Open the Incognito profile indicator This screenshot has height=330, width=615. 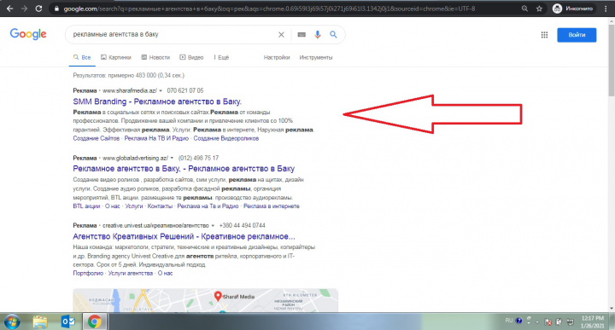coord(573,9)
